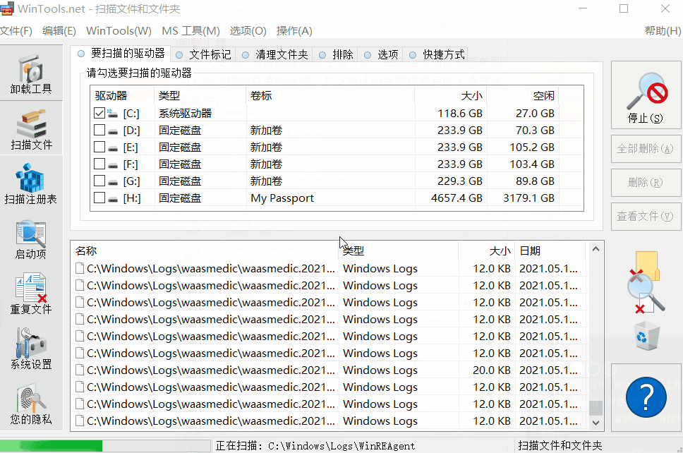The width and height of the screenshot is (683, 453).
Task: Check the F: drive checkbox
Action: pos(99,164)
